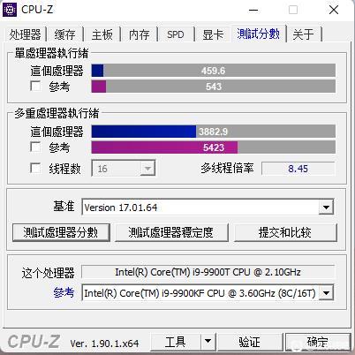Screen dimensions: 355x355
Task: Open the tools dropdown arrow beside 工具
Action: coord(208,342)
